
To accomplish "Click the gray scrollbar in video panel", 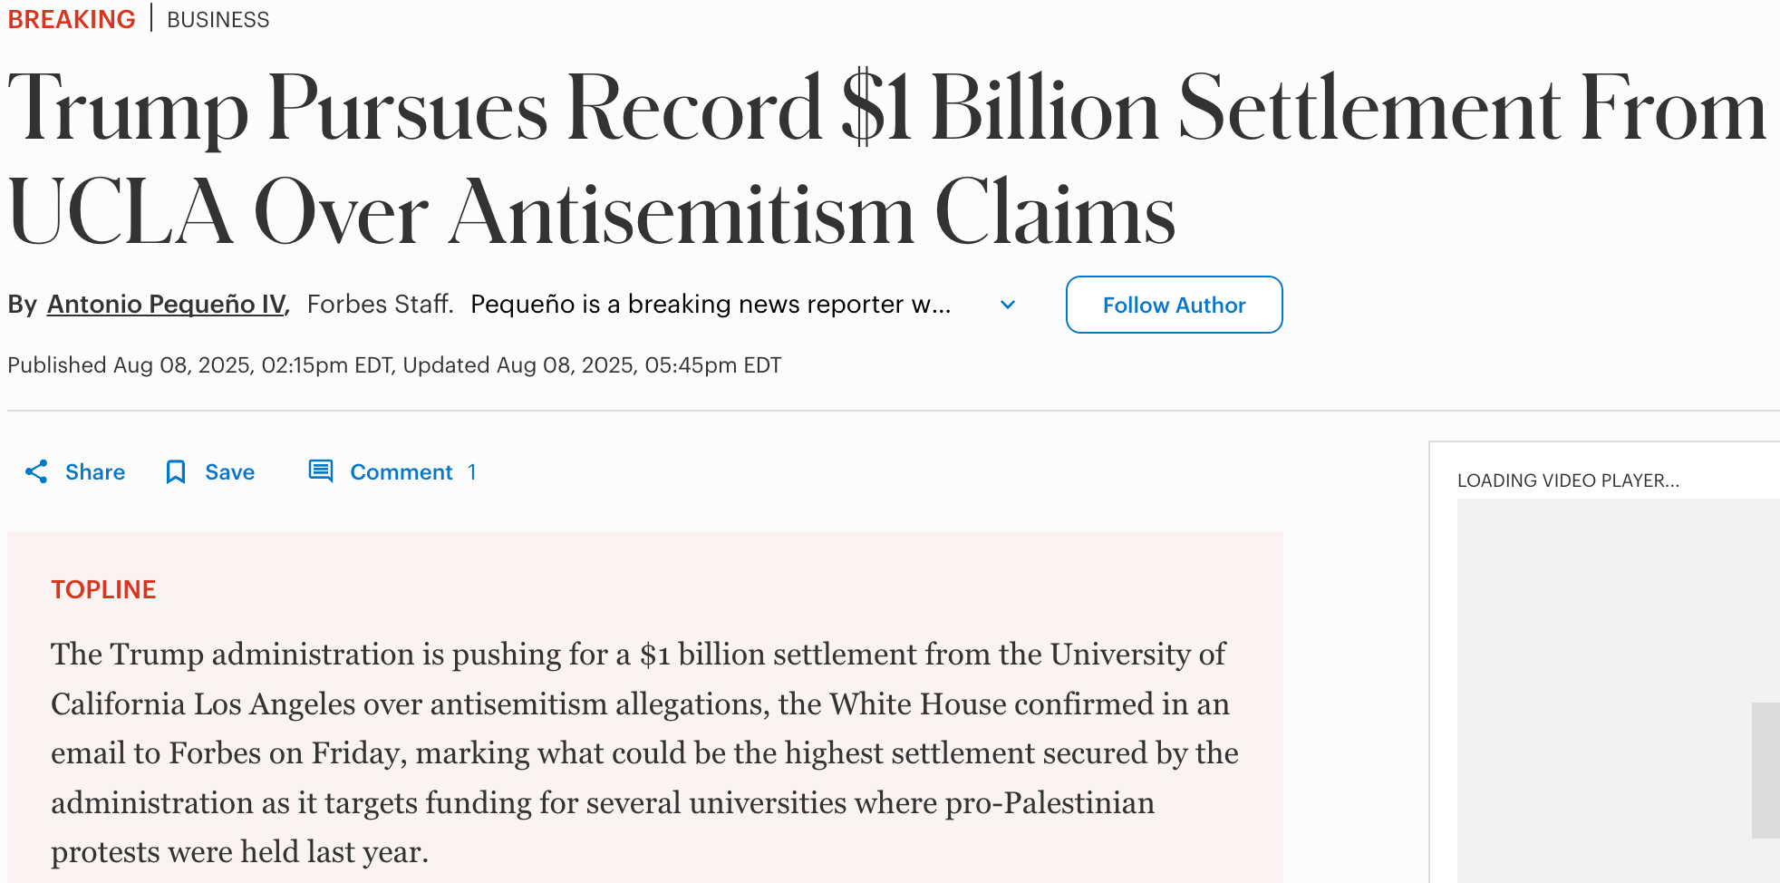I will (x=1765, y=770).
